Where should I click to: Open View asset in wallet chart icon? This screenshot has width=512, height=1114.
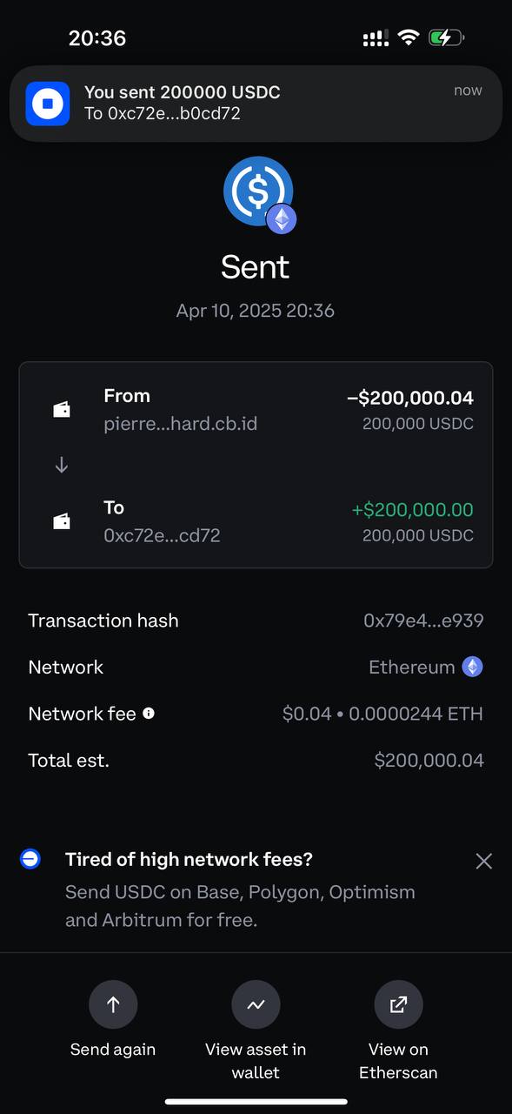[x=256, y=1004]
